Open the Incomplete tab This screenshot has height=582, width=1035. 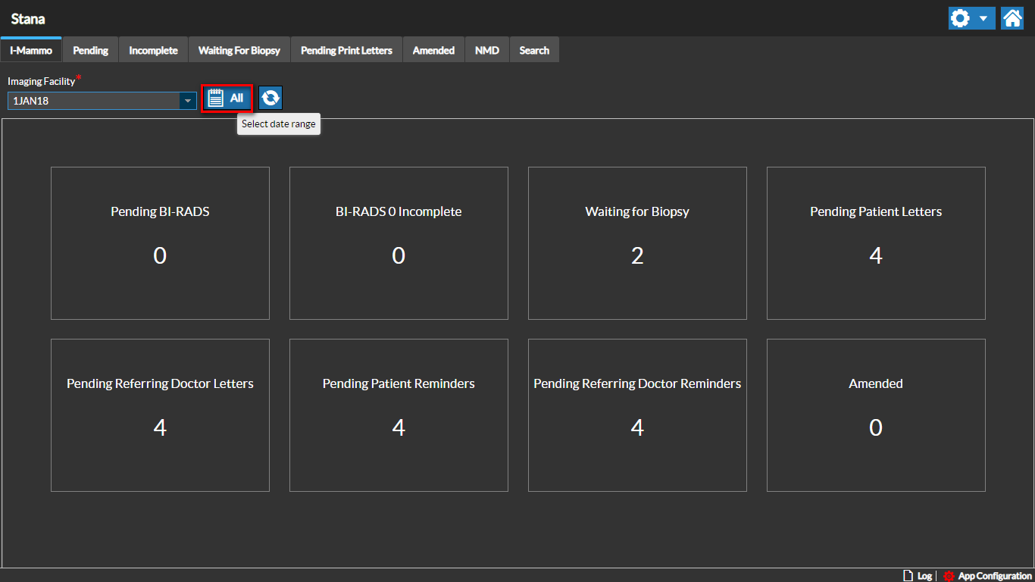(153, 50)
